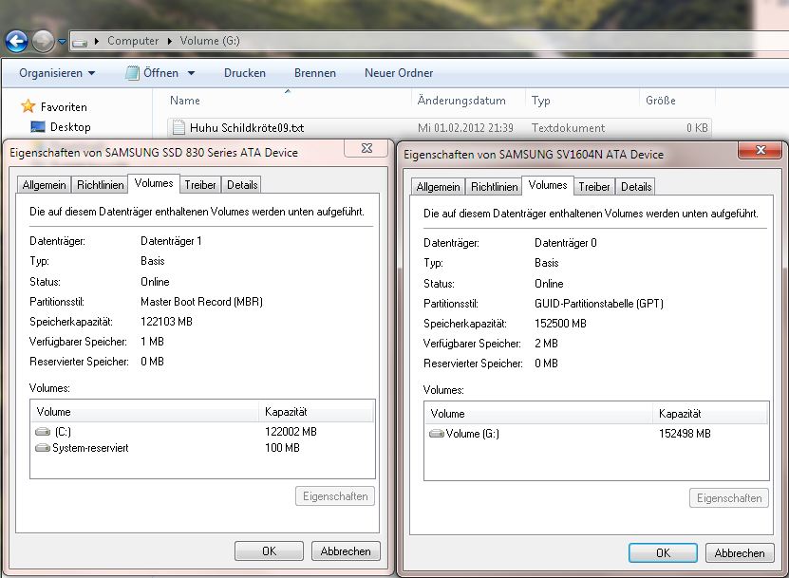Viewport: 789px width, 578px height.
Task: Open Details tab in SSD 830 dialog
Action: [x=242, y=185]
